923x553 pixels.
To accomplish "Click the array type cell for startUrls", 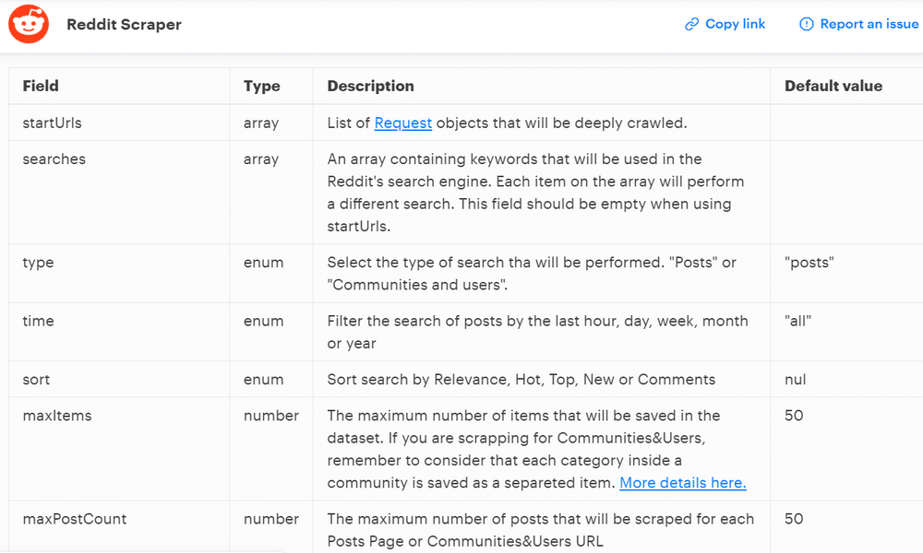I will coord(261,124).
